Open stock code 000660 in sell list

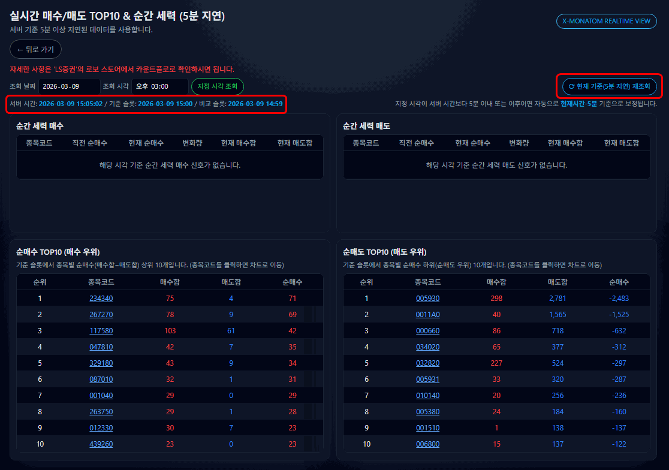(x=427, y=331)
